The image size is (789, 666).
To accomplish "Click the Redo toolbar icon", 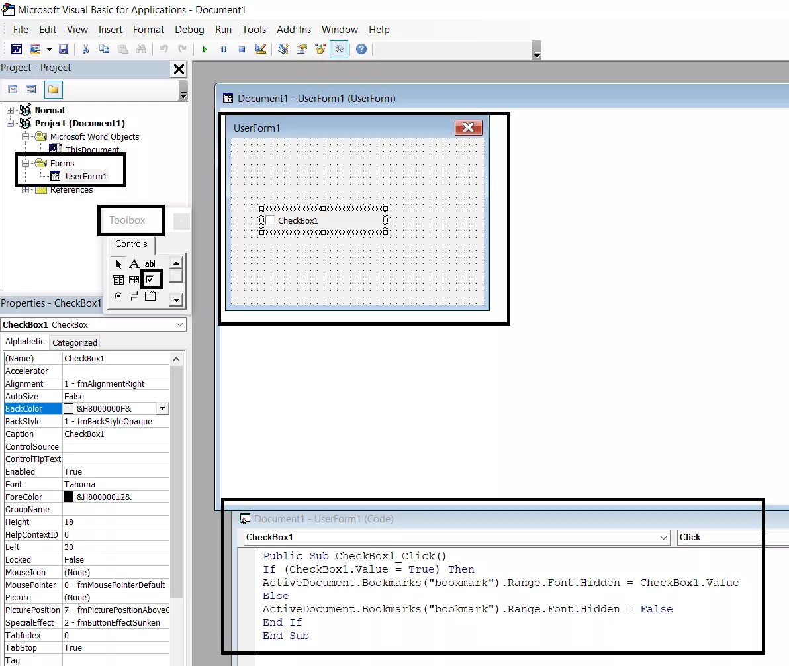I will tap(182, 49).
